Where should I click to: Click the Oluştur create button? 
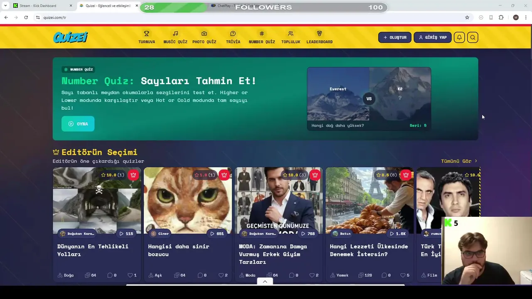395,37
